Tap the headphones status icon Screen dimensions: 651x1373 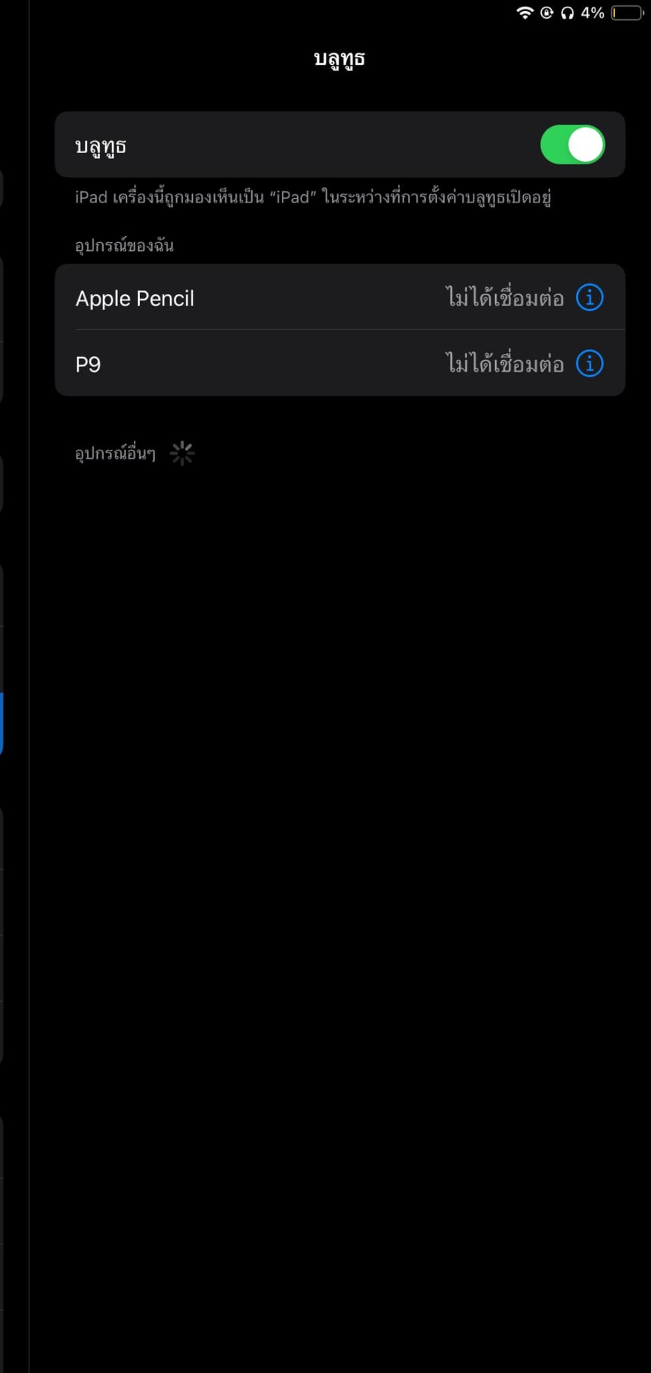(x=567, y=13)
